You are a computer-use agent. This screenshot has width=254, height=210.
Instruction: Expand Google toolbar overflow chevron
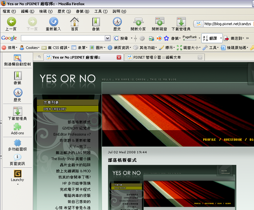click(x=247, y=38)
